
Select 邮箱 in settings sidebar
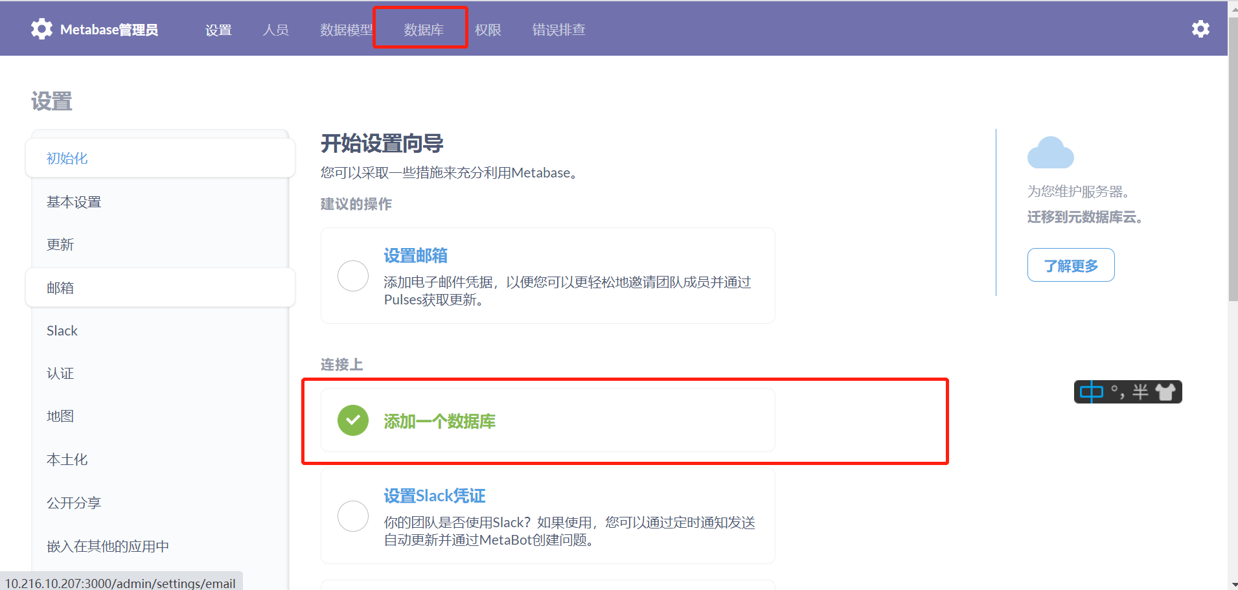(160, 288)
